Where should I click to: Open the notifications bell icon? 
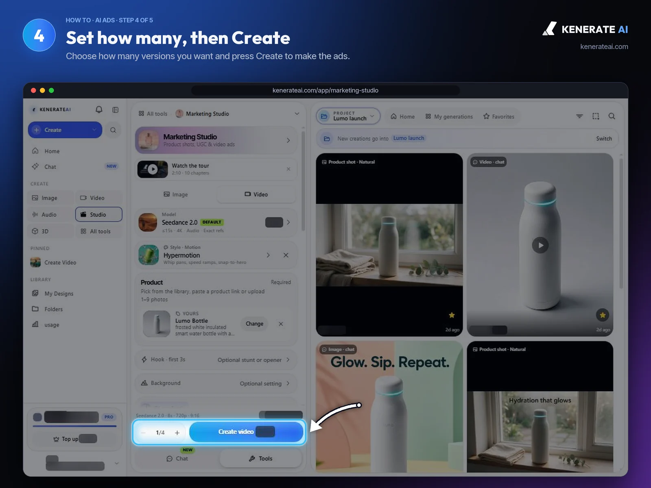click(99, 109)
